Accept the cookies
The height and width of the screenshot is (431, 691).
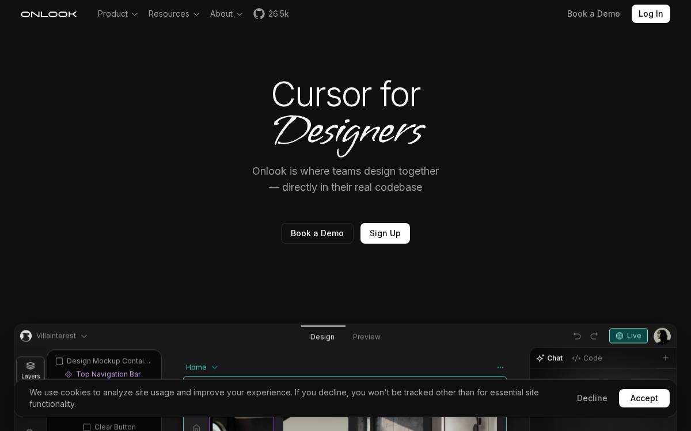click(644, 398)
